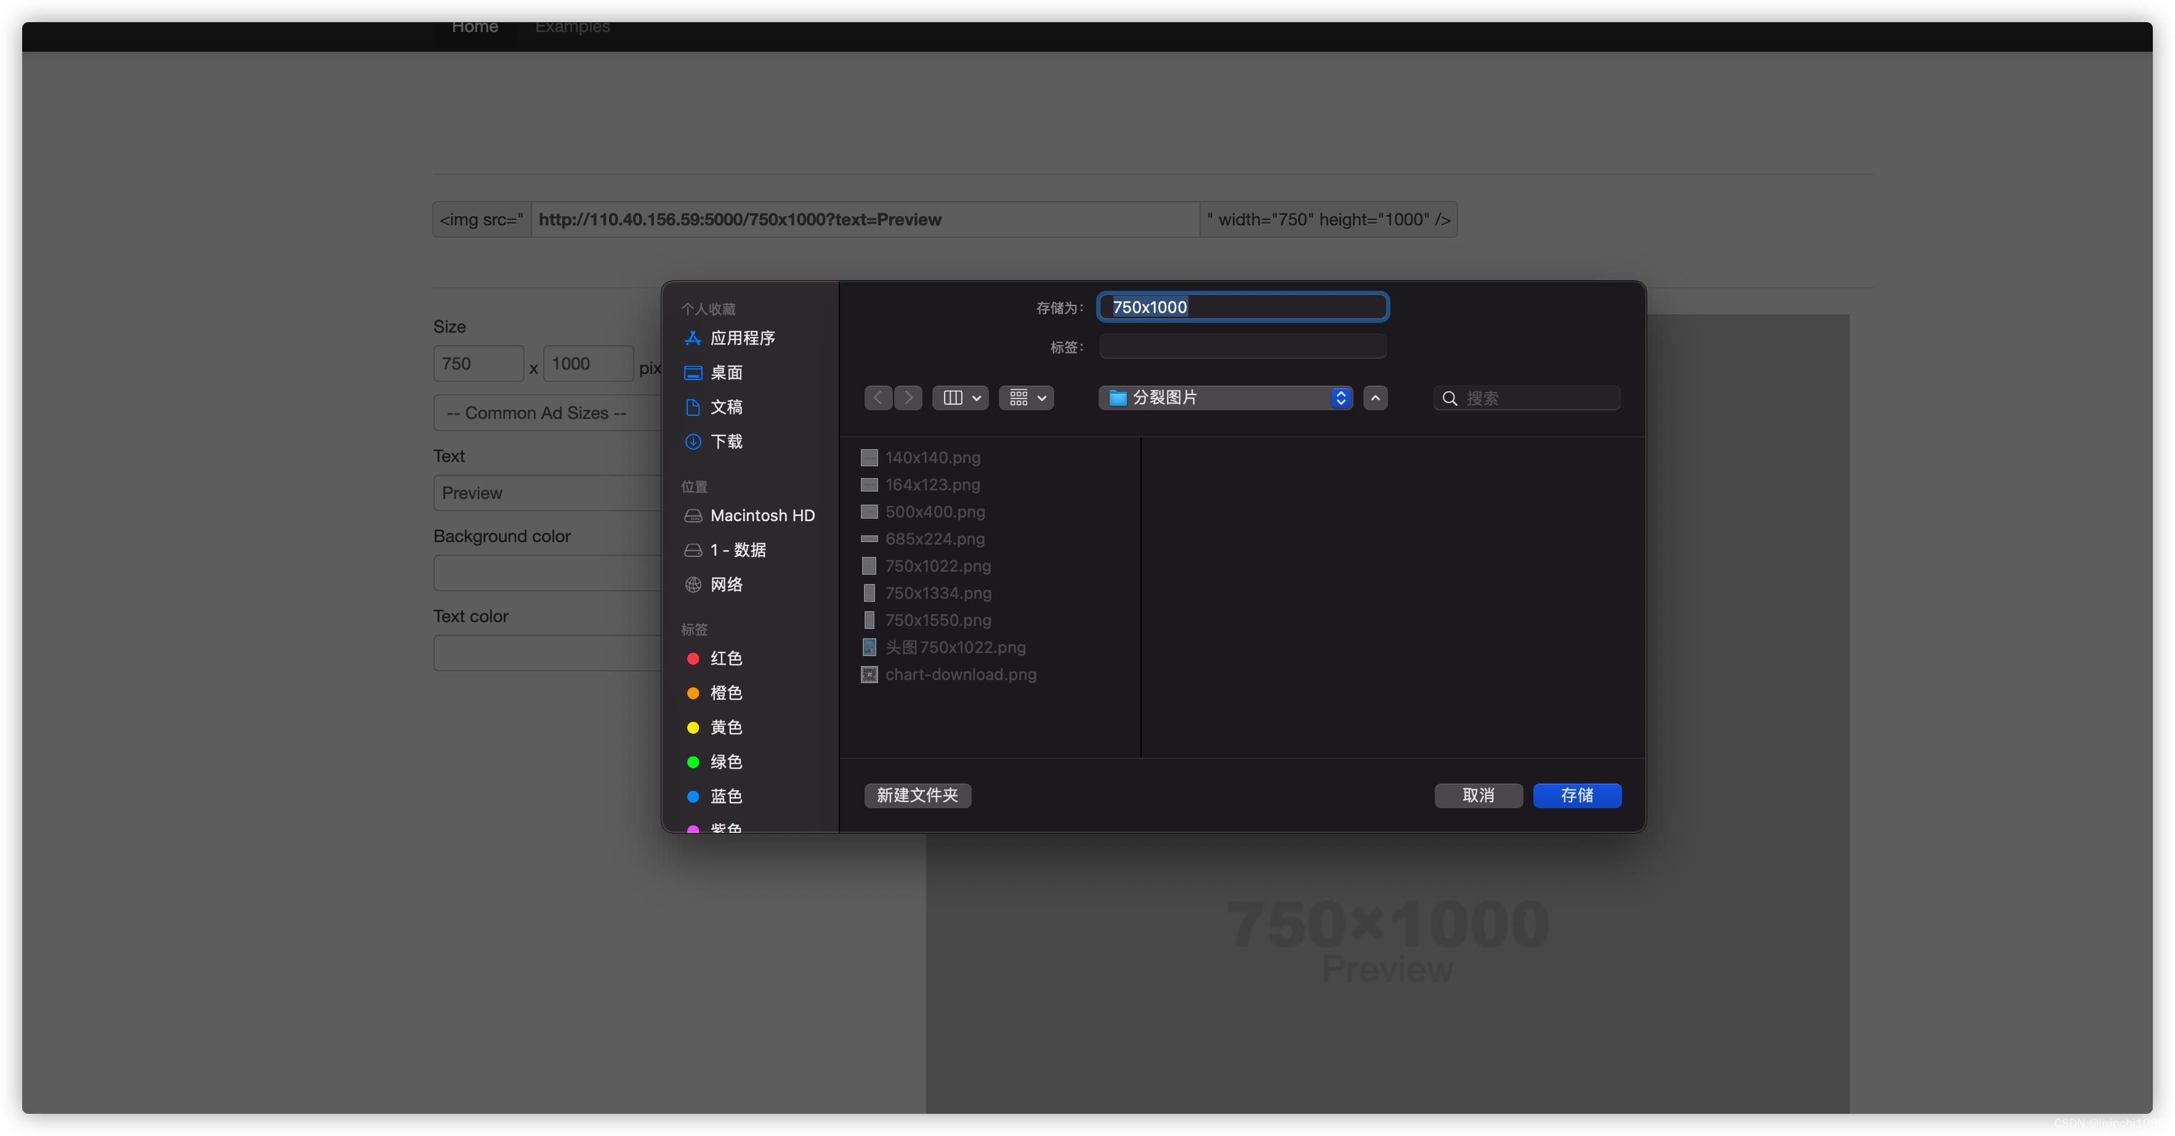
Task: Click the 新建文件夹 (New Folder) button
Action: 916,795
